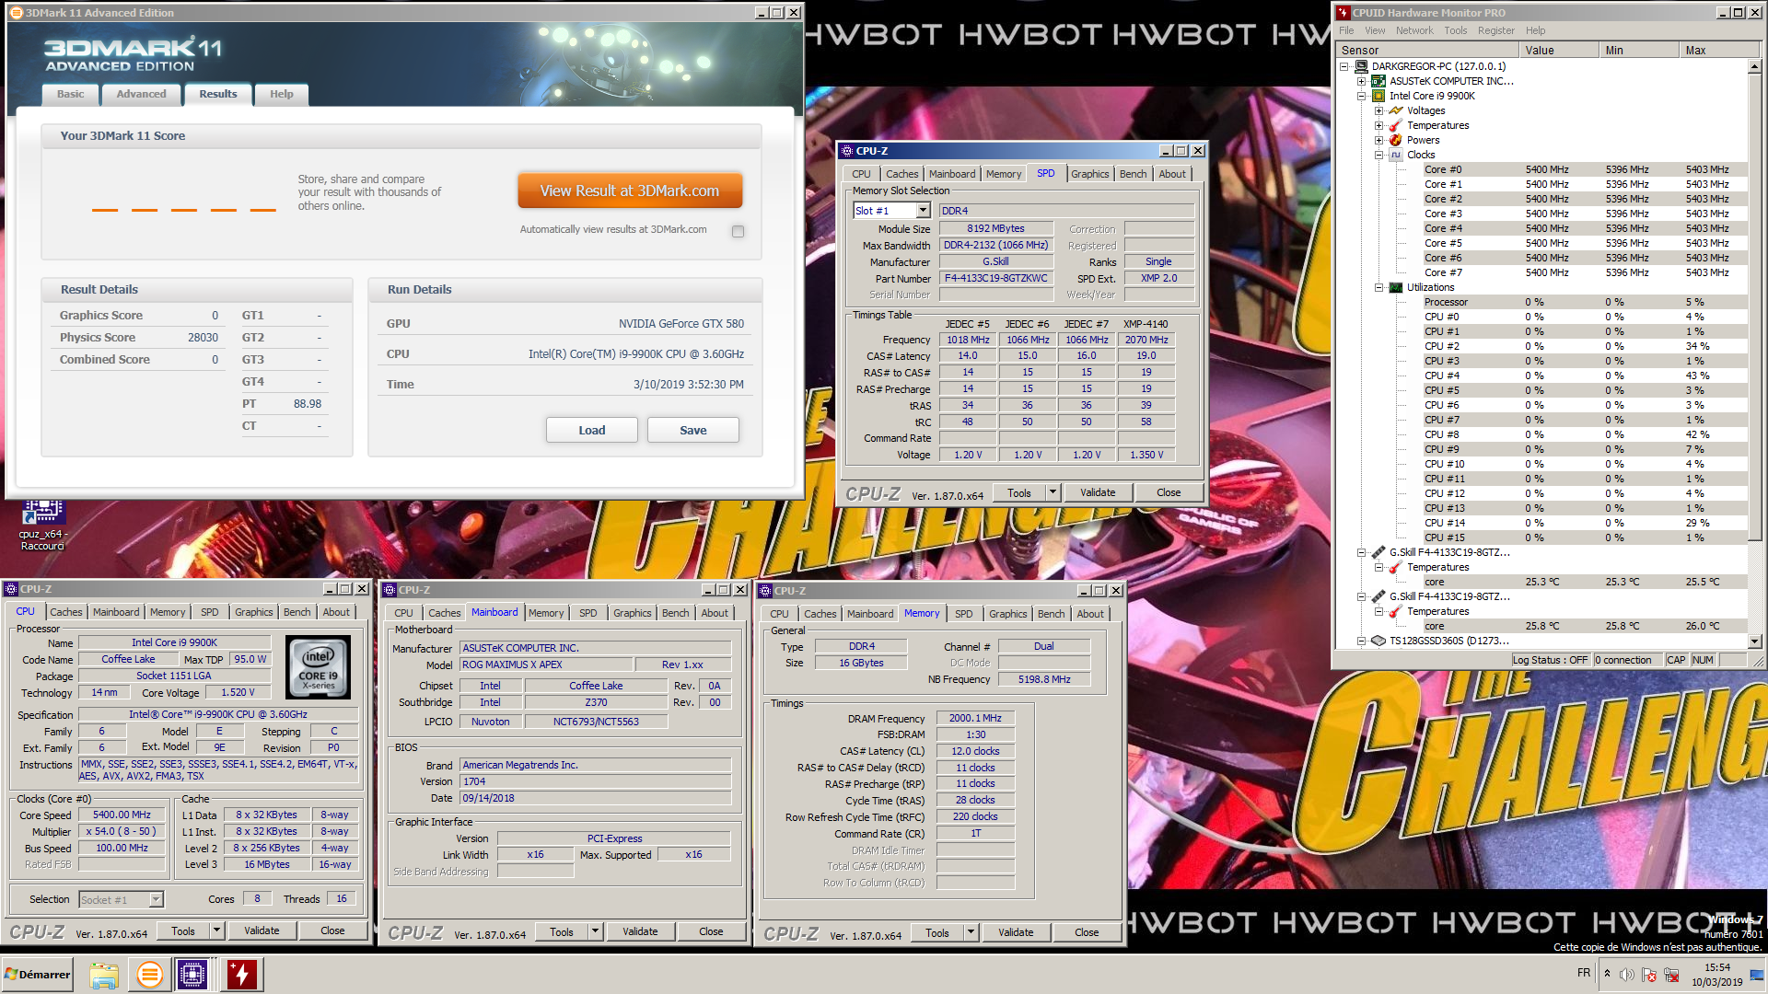1768x994 pixels.
Task: Click the Load button in Run Details
Action: coord(592,430)
